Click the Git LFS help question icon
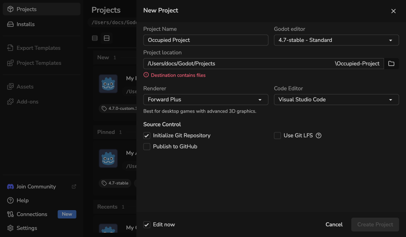Viewport: 406px width, 237px height. pos(318,135)
